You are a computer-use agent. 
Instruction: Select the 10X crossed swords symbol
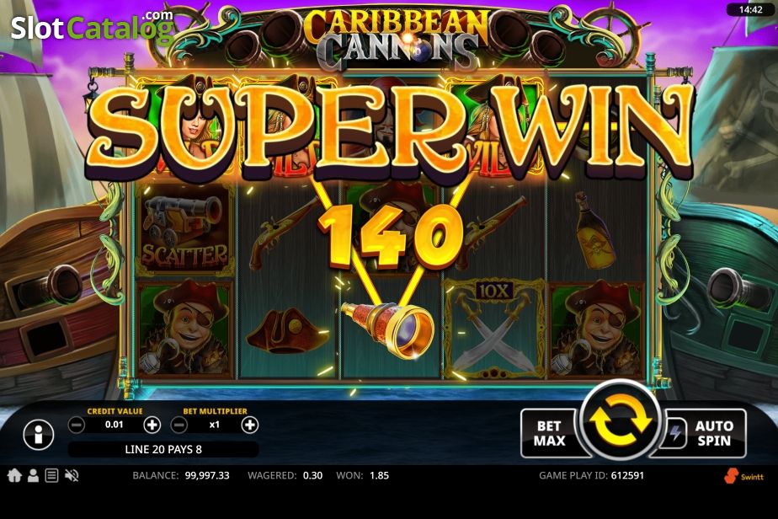(x=493, y=329)
